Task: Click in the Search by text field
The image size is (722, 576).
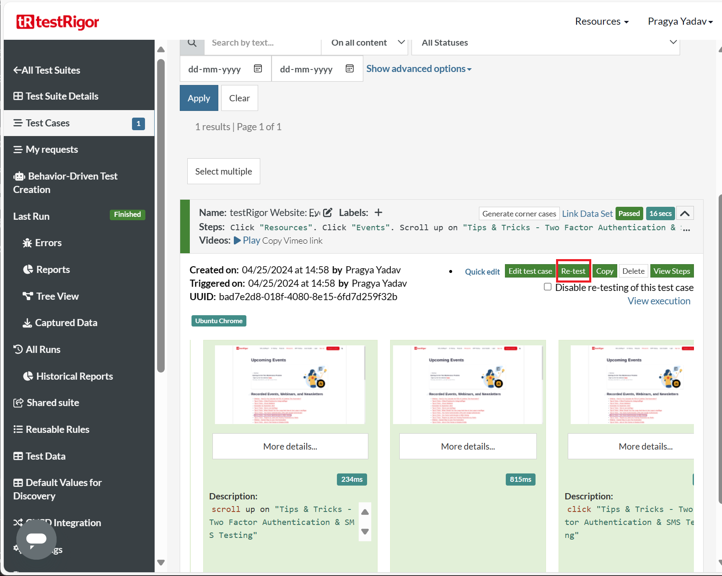Action: pyautogui.click(x=262, y=43)
